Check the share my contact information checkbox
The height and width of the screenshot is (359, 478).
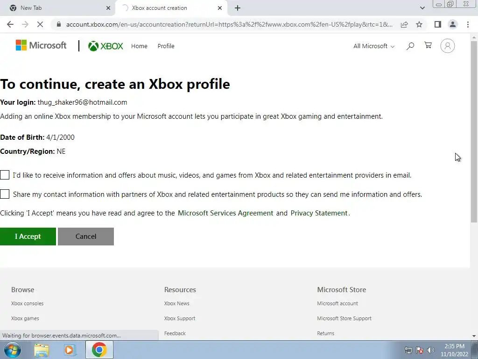(x=5, y=194)
